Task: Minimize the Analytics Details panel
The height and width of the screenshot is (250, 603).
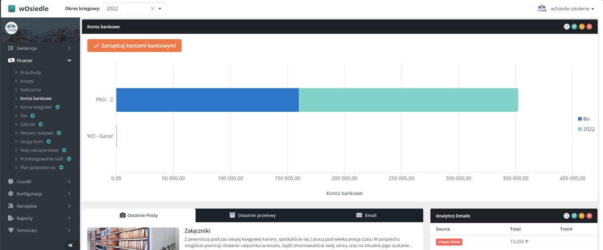Action: (x=582, y=216)
